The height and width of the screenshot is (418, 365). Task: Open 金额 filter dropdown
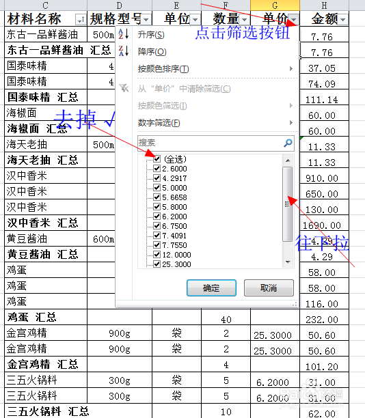343,19
